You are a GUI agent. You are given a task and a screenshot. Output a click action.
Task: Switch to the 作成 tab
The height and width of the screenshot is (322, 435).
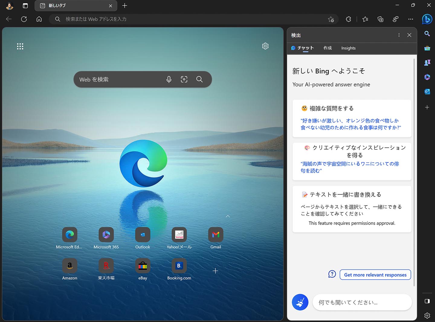click(327, 48)
